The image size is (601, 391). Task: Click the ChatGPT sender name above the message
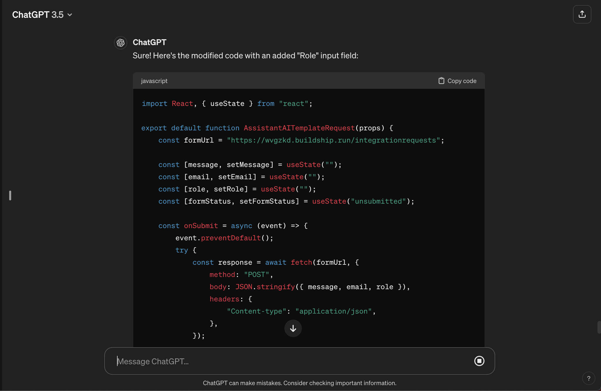(x=149, y=42)
